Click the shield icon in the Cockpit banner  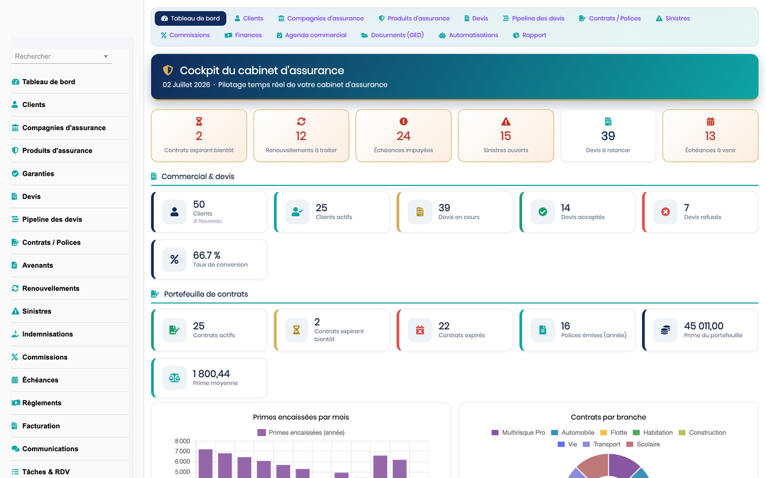168,70
